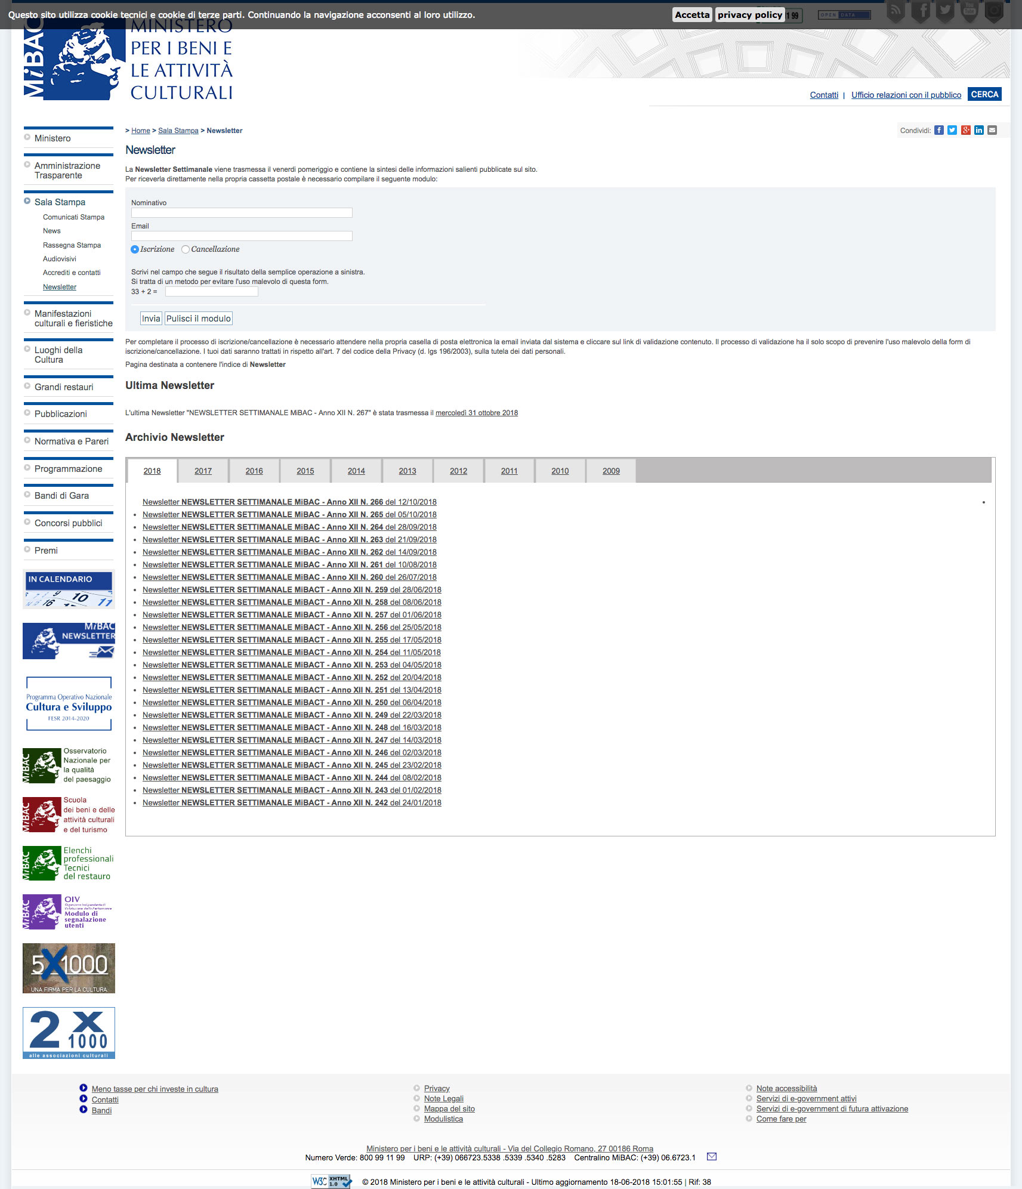
Task: Share the page via Twitter icon
Action: click(952, 130)
